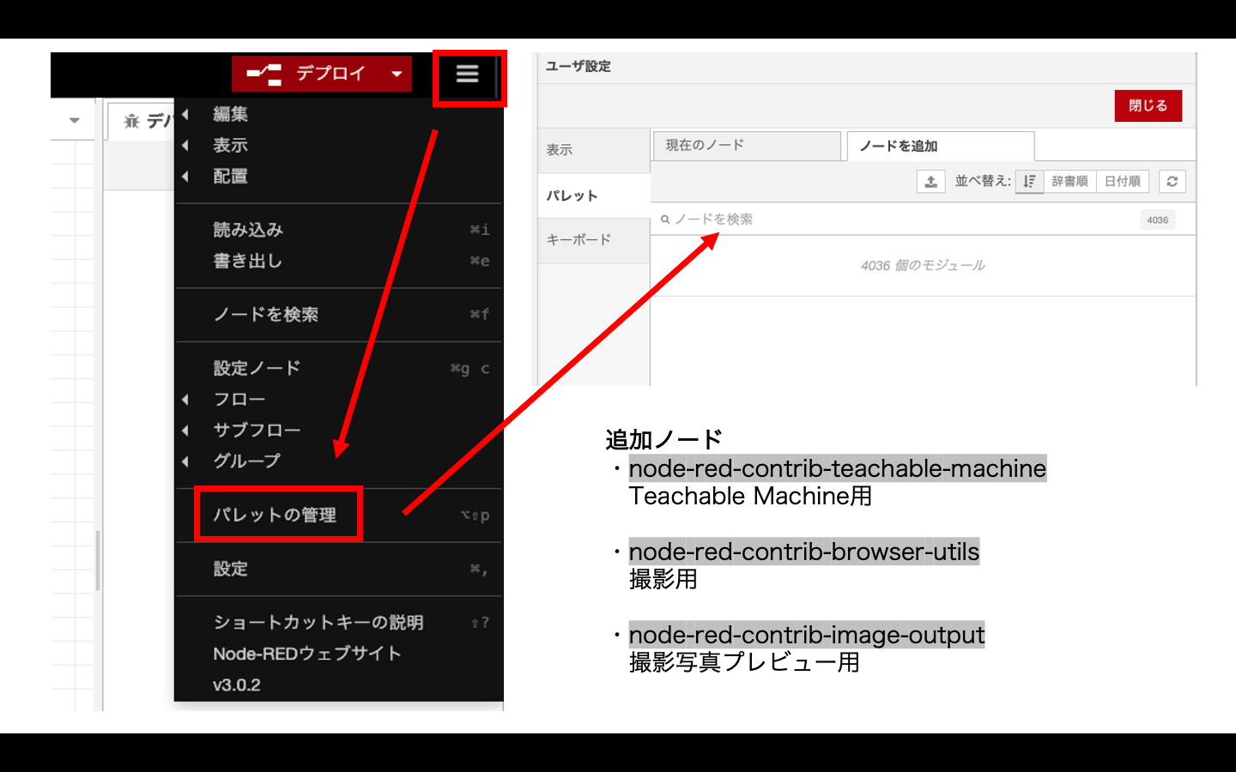This screenshot has height=772, width=1236.
Task: Click the magnifier search icon
Action: click(x=664, y=220)
